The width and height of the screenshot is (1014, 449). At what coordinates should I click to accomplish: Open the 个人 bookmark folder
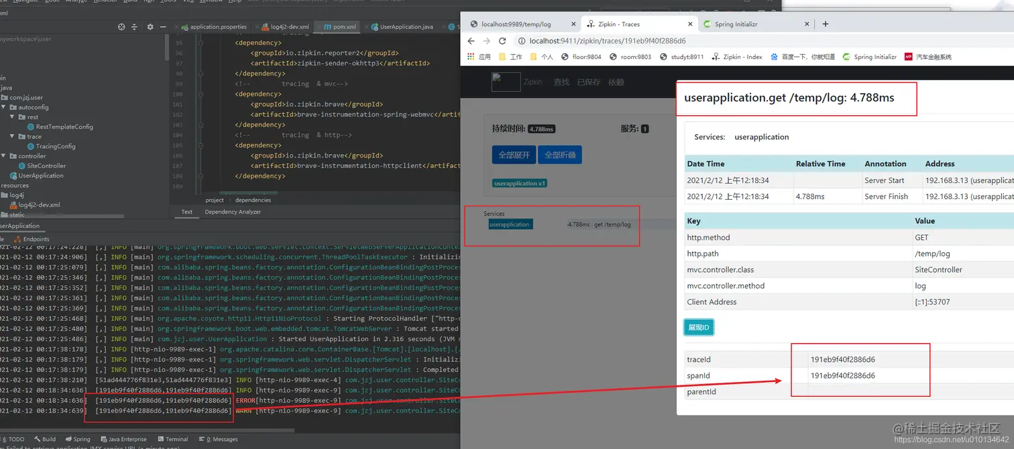click(x=541, y=57)
